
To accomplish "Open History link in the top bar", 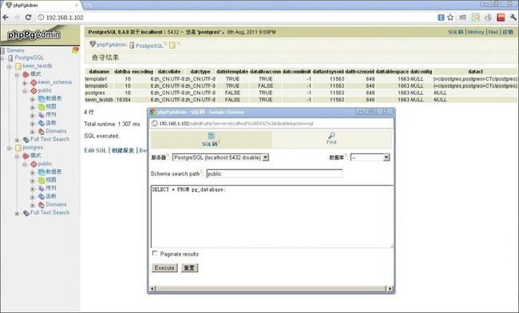I will click(476, 32).
